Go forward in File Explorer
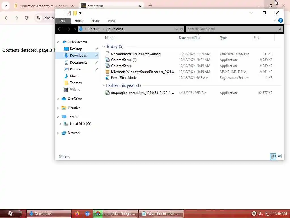The height and width of the screenshot is (218, 290). [68, 29]
